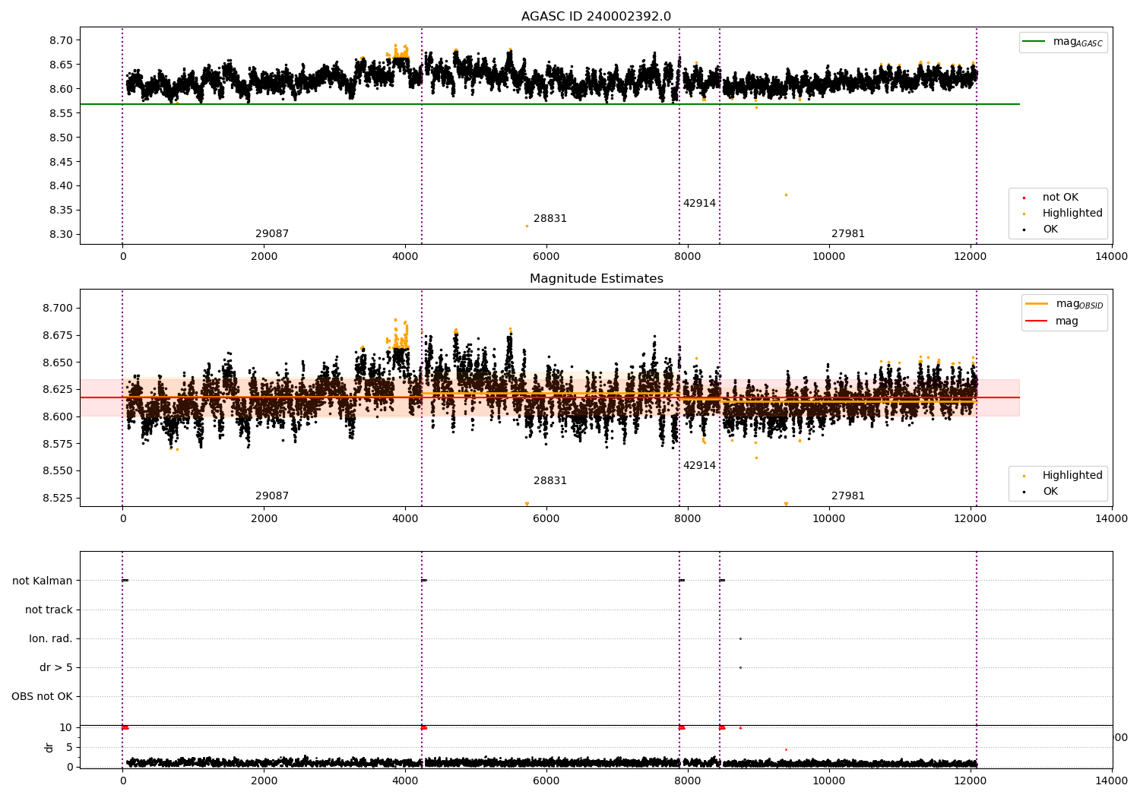The image size is (1140, 798).
Task: Click the 8.700 y-tick of middle plot
Action: click(58, 308)
